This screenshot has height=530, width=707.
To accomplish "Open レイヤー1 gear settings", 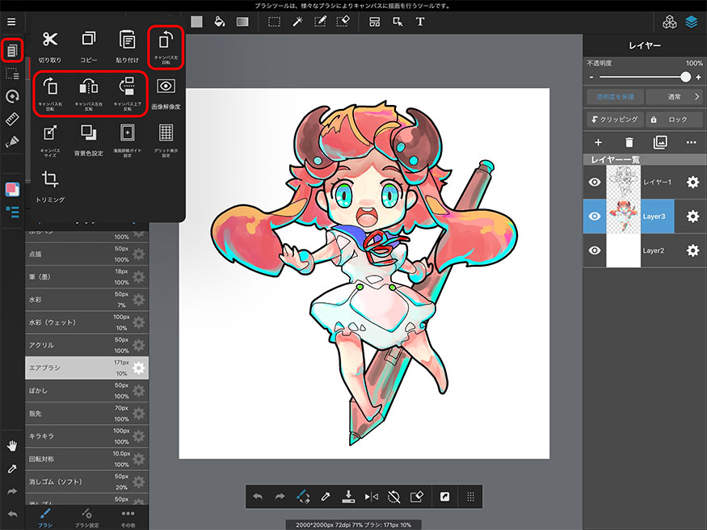I will click(692, 182).
